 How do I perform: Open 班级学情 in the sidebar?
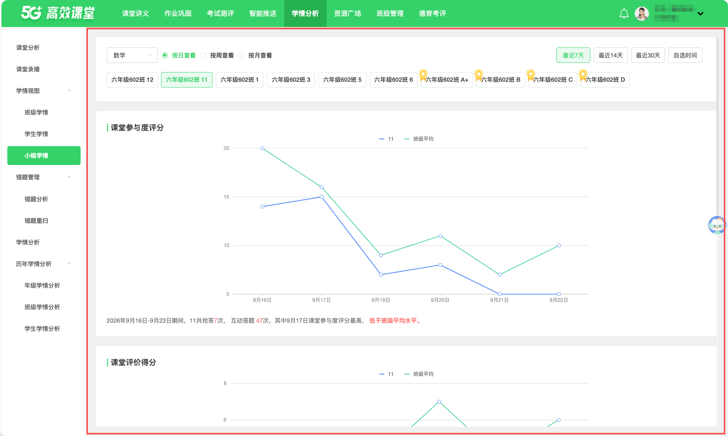36,113
